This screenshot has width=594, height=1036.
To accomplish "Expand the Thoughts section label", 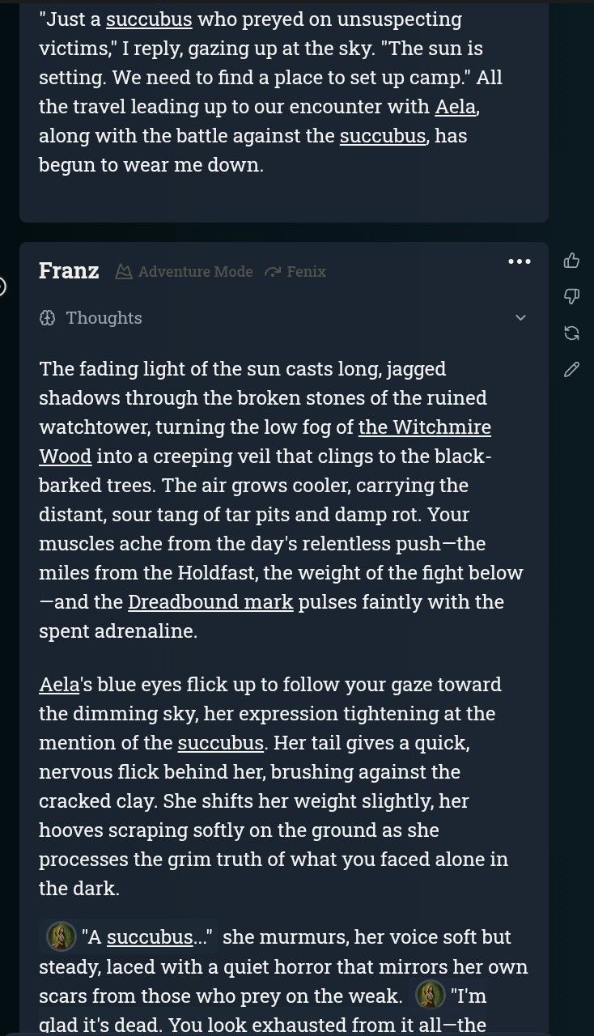I will tap(104, 318).
